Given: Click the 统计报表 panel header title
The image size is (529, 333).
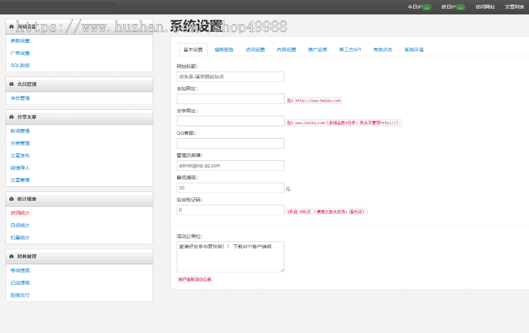Looking at the screenshot, I should click(x=27, y=199).
